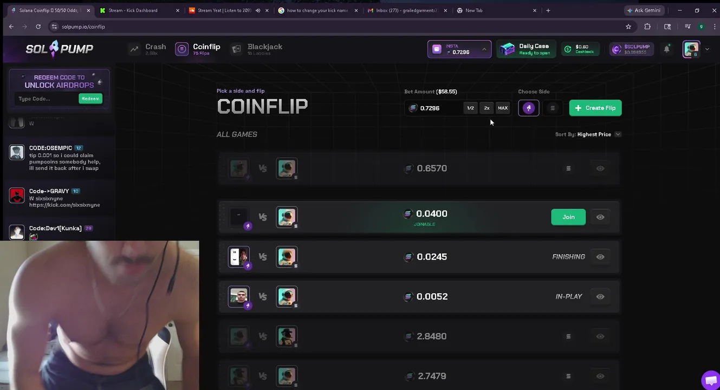Viewport: 720px width, 390px height.
Task: Open the support chat bubble
Action: (710, 380)
